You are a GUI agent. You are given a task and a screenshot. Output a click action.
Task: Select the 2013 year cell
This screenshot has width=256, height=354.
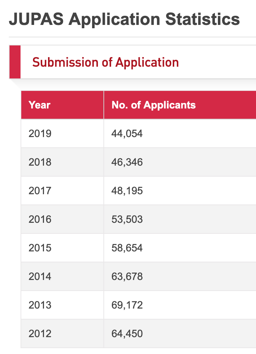[x=62, y=305]
